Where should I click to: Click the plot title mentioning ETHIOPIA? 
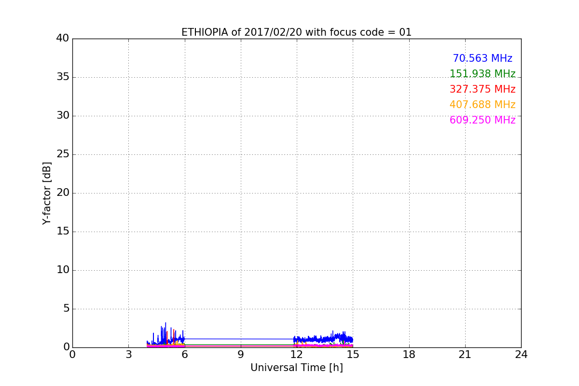pos(296,32)
